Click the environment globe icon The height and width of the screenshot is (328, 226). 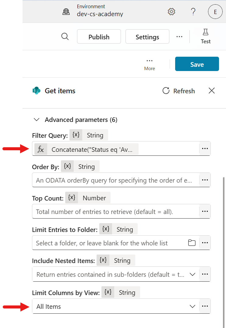click(x=66, y=12)
